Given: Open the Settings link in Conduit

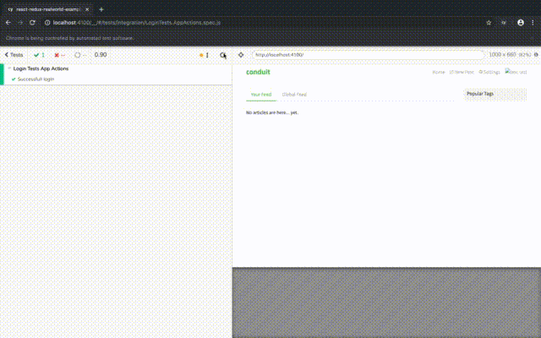Looking at the screenshot, I should click(489, 72).
